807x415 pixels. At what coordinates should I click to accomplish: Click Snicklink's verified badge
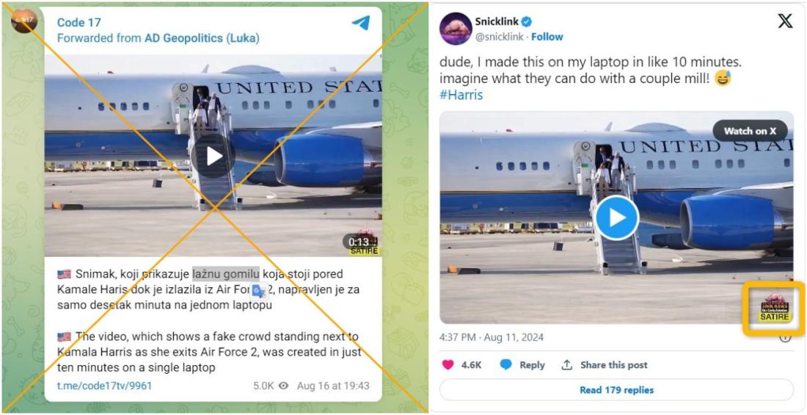tap(527, 21)
